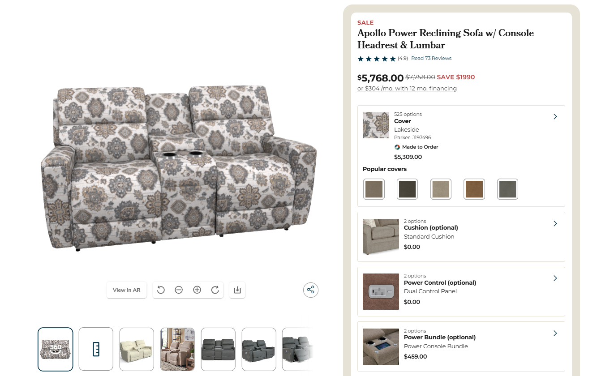Pick the dark charcoal cover swatch
Screen dimensions: 597x376
click(407, 189)
